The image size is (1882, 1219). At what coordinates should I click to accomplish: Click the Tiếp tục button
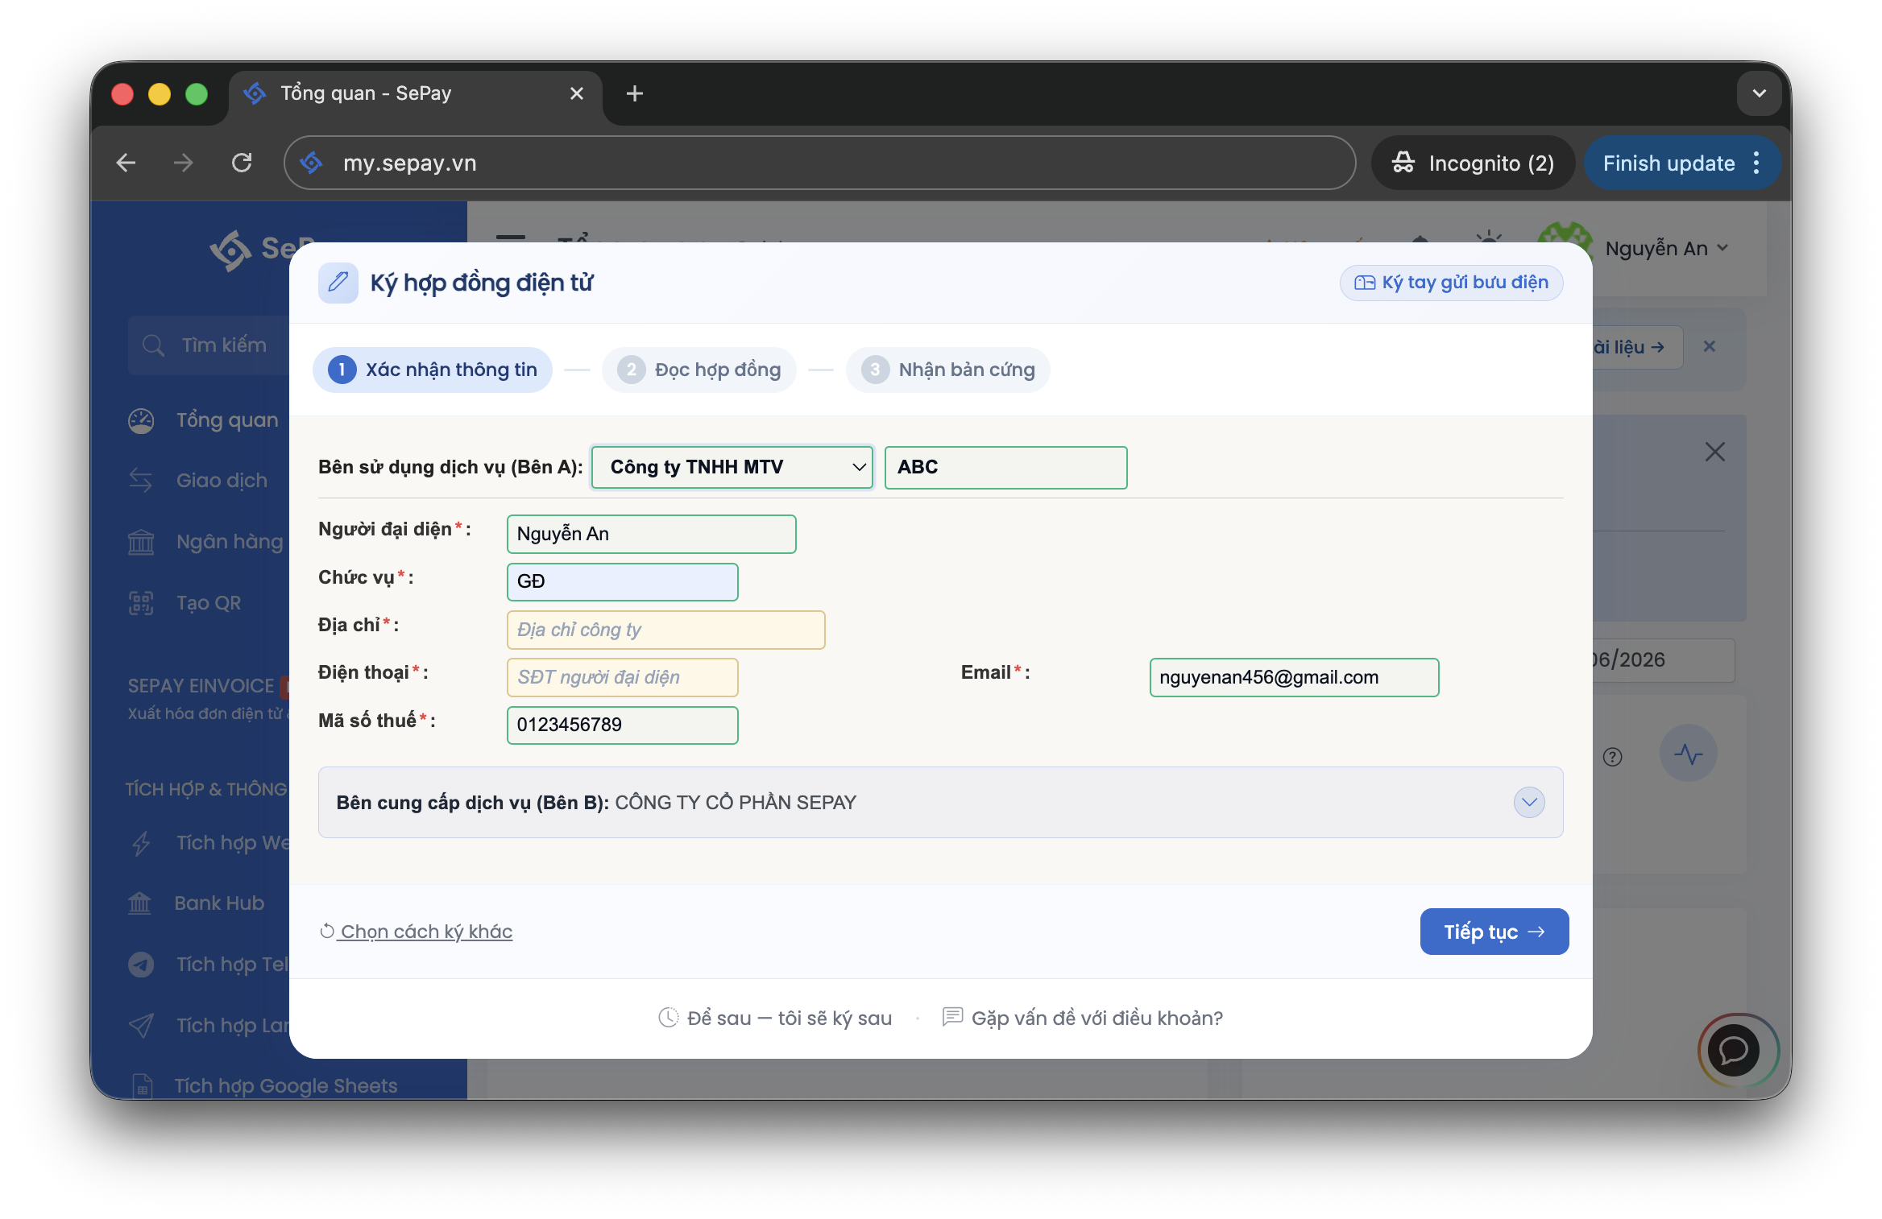(1494, 932)
